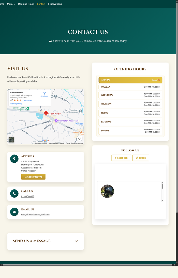Viewport: 178px width, 278px height.
Task: Click Report a map error
Action: [x=77, y=143]
